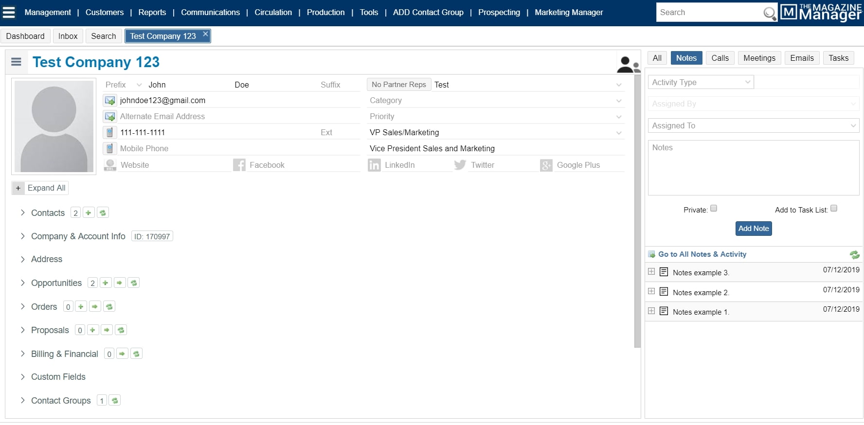Click the email icon next to johndoe123@gmail.com

[x=110, y=101]
